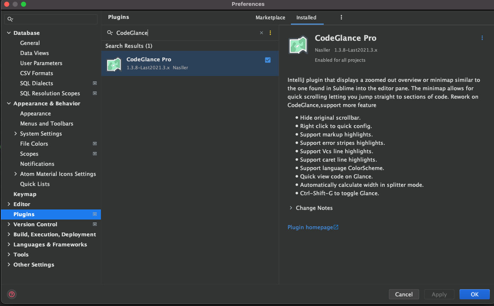Expand the Change Notes disclosure

coord(291,207)
